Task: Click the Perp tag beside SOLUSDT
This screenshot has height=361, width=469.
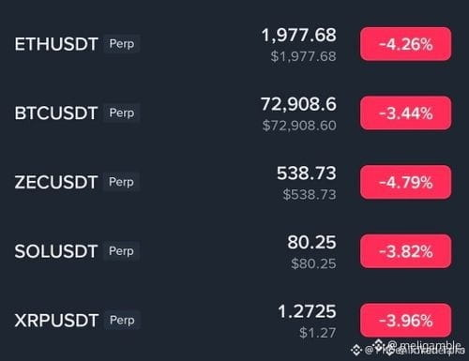Action: coord(121,251)
